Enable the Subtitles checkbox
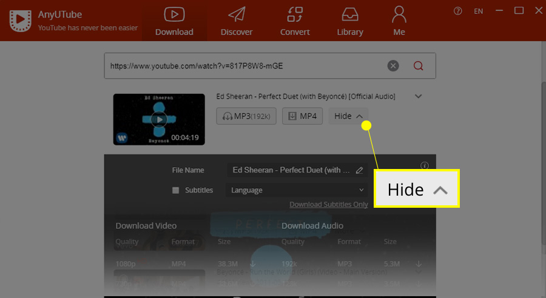 click(175, 190)
